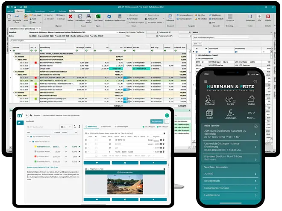
Task: Open Preussen Stadion appointment on phone
Action: [x=231, y=158]
